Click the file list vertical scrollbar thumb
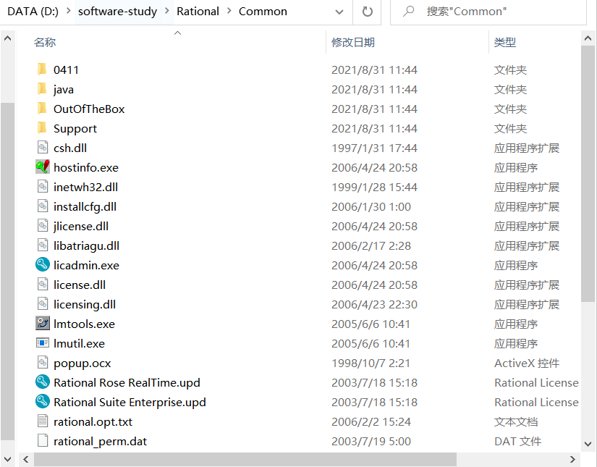Viewport: 597px width, 467px height. tap(588, 174)
